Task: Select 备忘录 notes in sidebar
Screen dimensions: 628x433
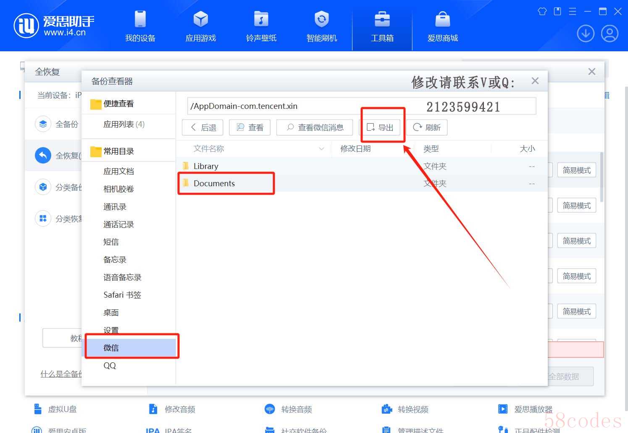Action: (x=115, y=260)
